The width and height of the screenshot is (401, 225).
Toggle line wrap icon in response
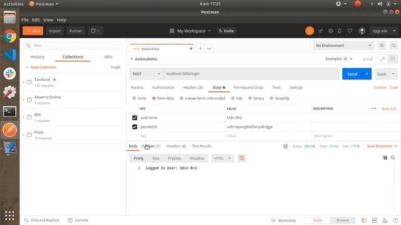(242, 158)
